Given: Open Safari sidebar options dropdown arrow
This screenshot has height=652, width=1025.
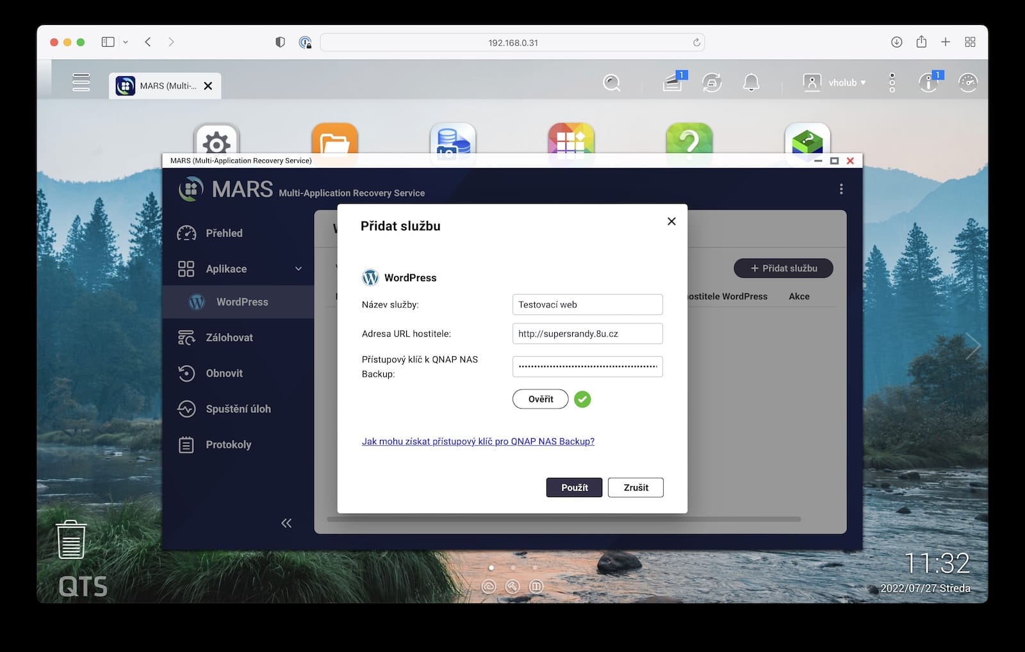Looking at the screenshot, I should pos(126,42).
